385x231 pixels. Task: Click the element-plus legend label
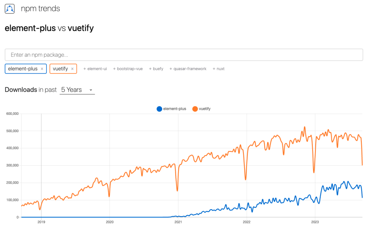click(175, 109)
